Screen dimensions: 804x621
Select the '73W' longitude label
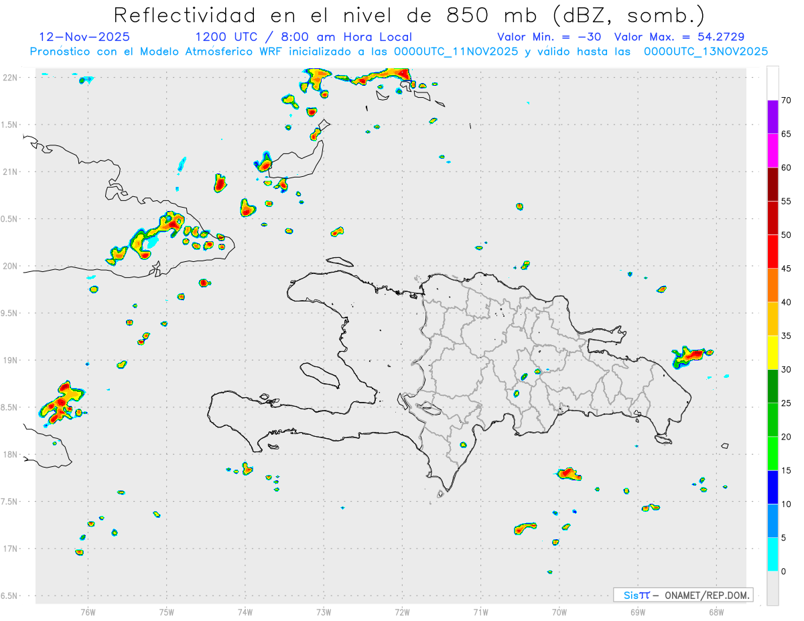pyautogui.click(x=324, y=612)
